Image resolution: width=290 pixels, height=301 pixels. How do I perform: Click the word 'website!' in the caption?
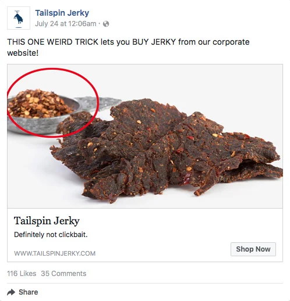(x=23, y=53)
